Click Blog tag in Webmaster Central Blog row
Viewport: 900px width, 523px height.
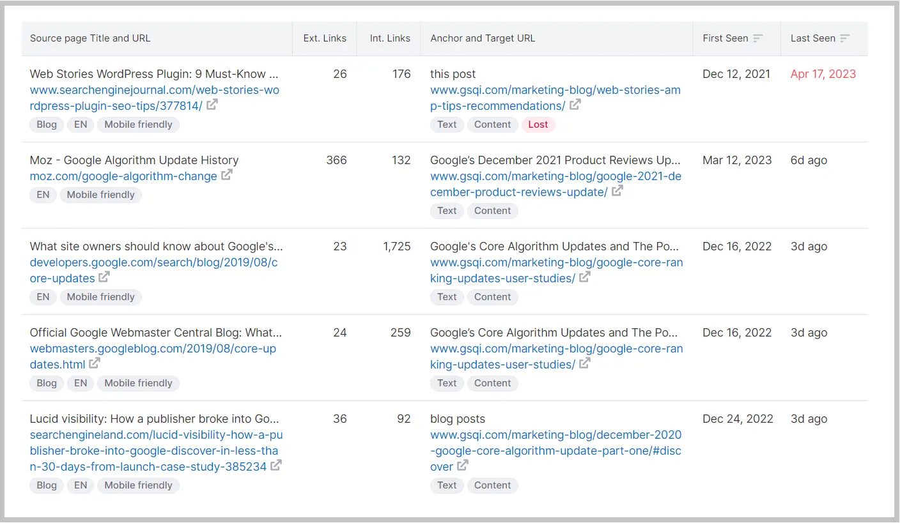[x=47, y=383]
